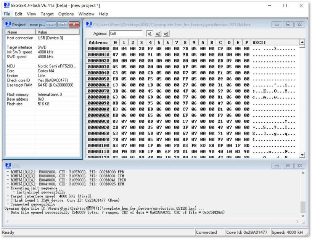Minimize the Project panel
312x239 pixels.
tap(51, 24)
